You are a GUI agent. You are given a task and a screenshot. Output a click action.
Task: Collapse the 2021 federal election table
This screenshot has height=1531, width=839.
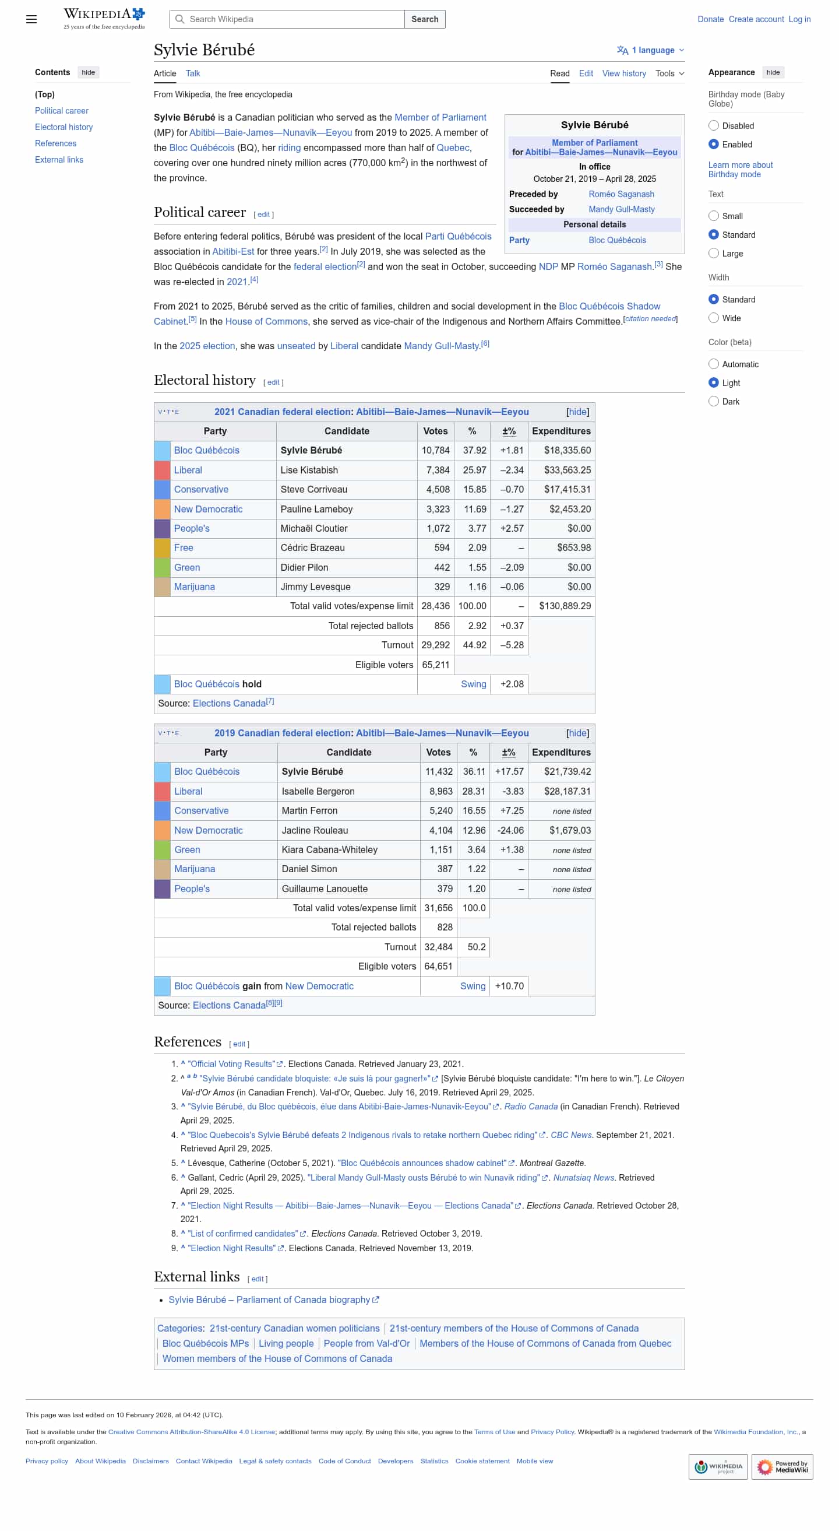click(578, 412)
